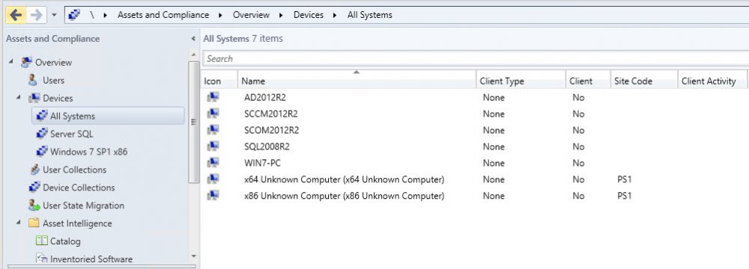
Task: Select x86 Unknown Computer device name
Action: pos(344,196)
